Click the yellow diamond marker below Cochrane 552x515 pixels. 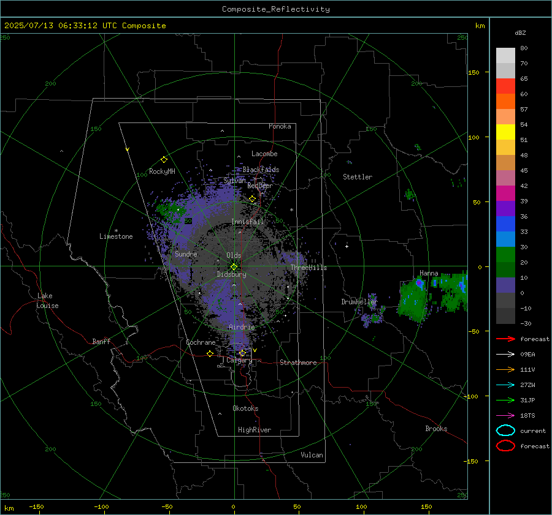point(210,354)
